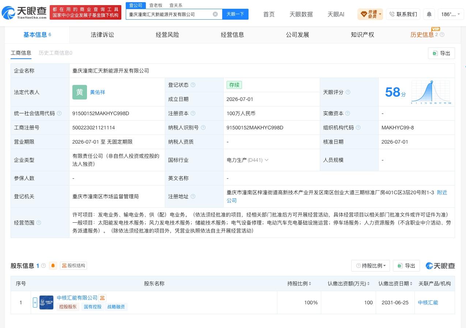Viewport: 466px width, 328px height.
Task: Open the 经营风险 tab
Action: pyautogui.click(x=167, y=35)
